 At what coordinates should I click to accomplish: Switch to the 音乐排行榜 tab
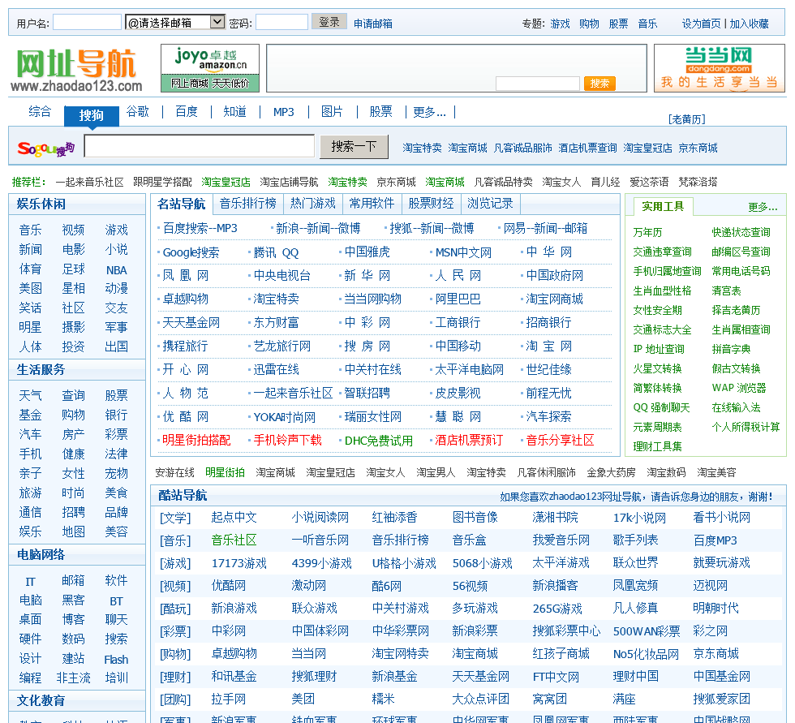[247, 203]
